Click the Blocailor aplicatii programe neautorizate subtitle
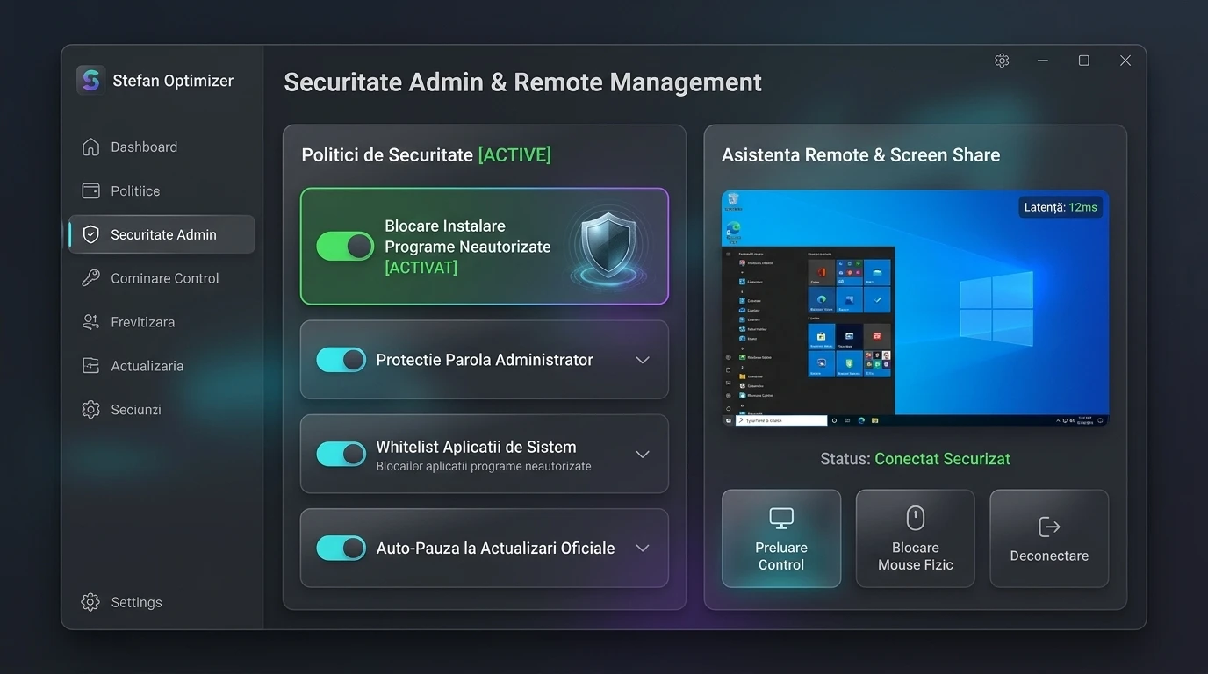The height and width of the screenshot is (674, 1208). 484,467
